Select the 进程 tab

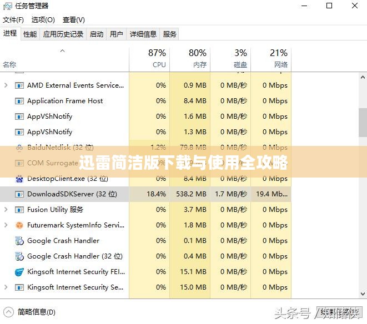point(10,33)
